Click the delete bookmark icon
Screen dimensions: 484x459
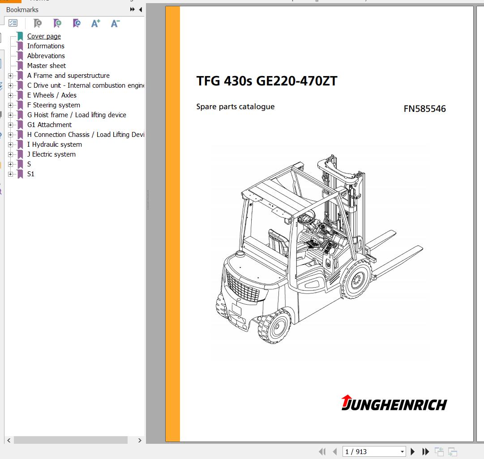pos(38,23)
